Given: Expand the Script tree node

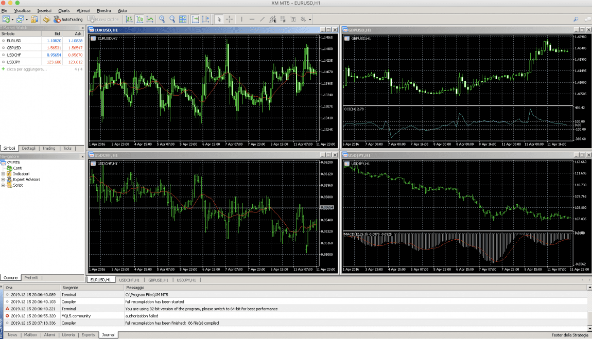Looking at the screenshot, I should pyautogui.click(x=3, y=185).
